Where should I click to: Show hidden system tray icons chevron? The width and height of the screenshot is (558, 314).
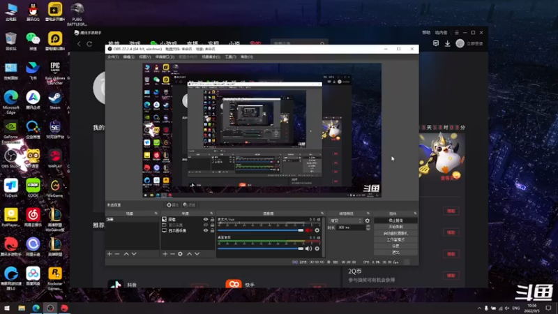point(479,308)
